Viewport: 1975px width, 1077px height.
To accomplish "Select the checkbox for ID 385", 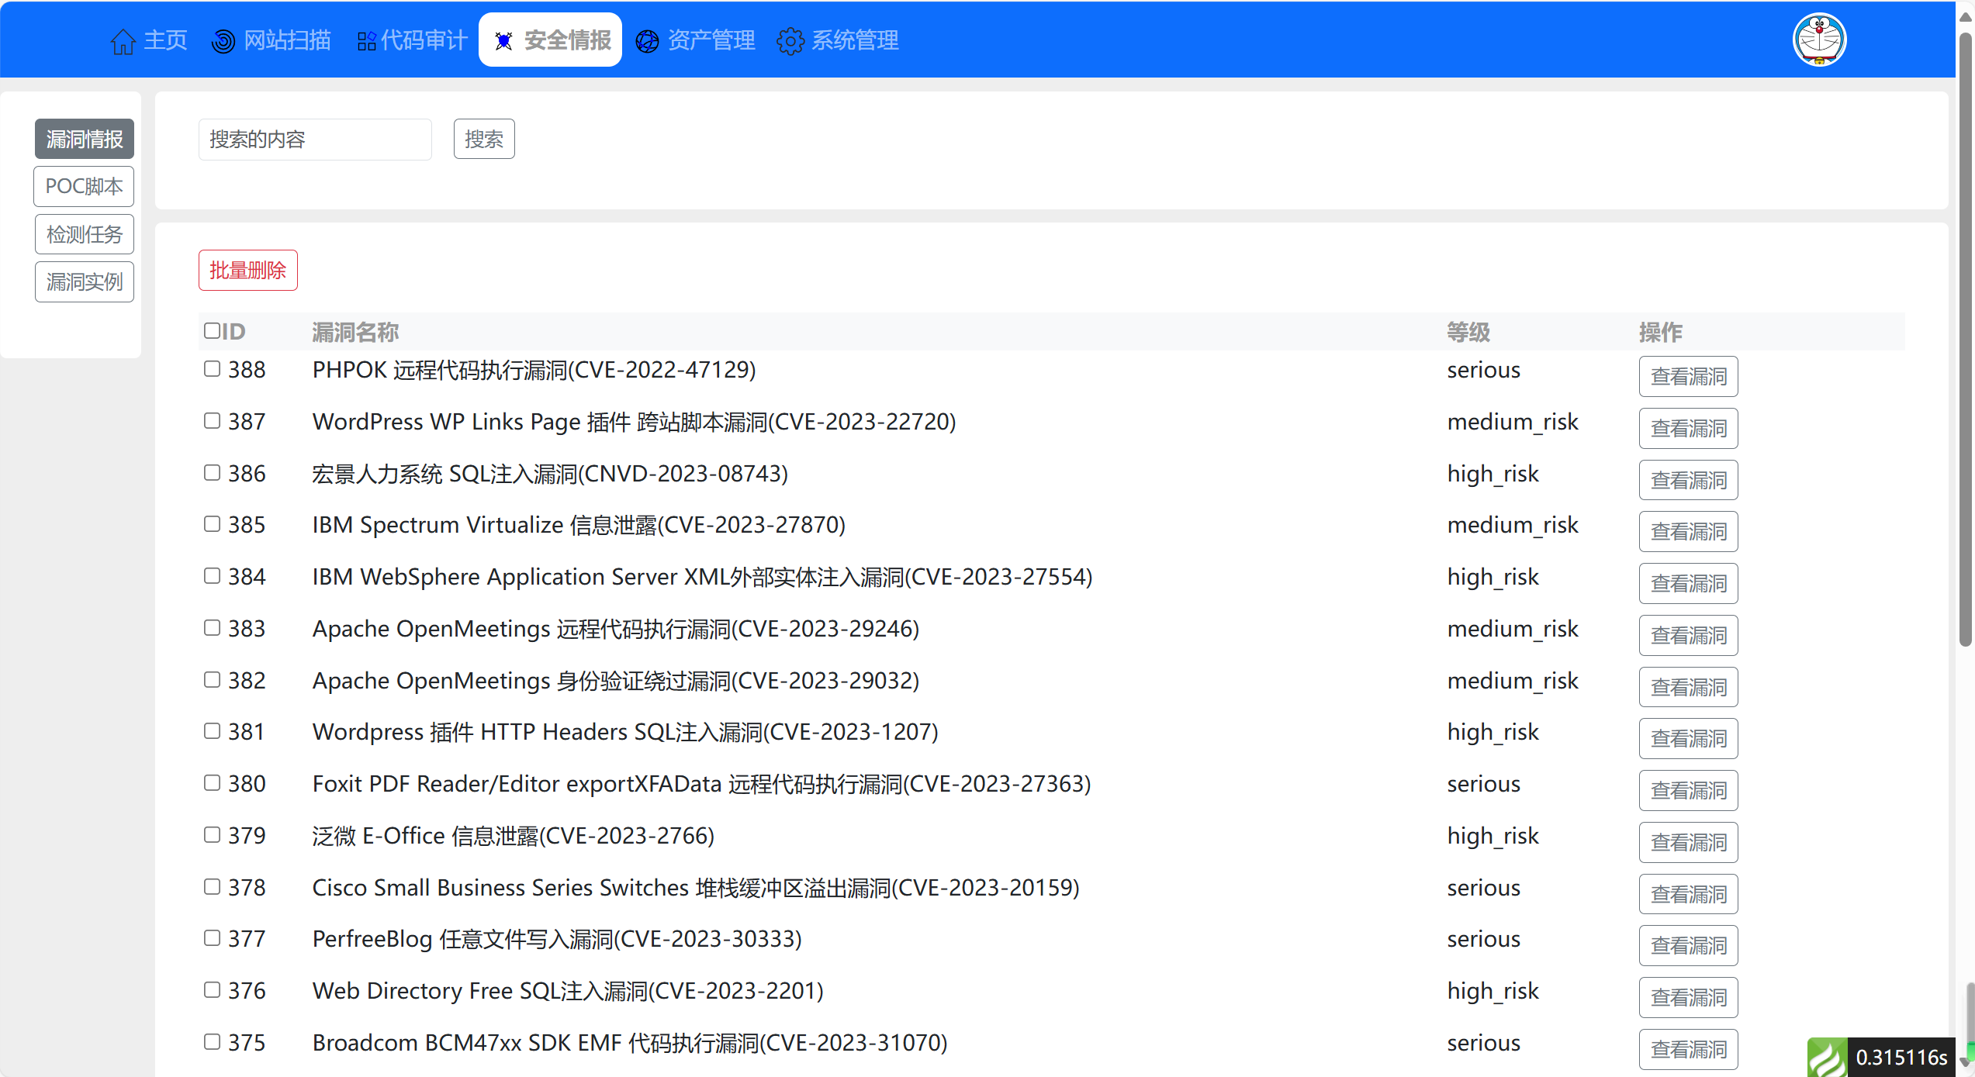I will point(212,523).
